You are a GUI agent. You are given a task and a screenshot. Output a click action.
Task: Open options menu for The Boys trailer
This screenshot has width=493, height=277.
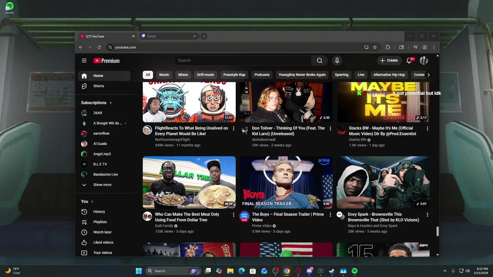330,215
